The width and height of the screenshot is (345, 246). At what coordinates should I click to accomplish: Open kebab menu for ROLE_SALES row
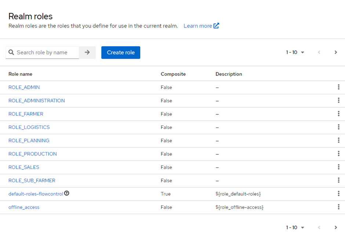coord(338,167)
